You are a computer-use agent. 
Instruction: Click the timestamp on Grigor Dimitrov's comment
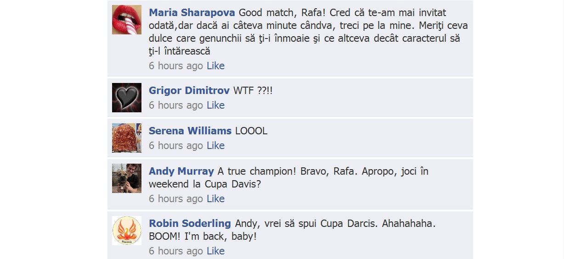pos(176,105)
